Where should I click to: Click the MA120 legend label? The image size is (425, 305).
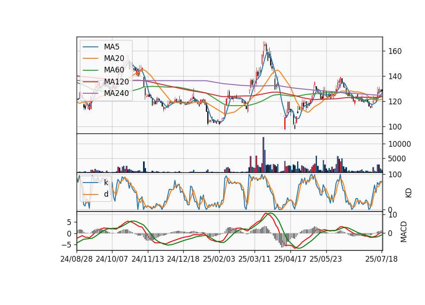pyautogui.click(x=116, y=82)
